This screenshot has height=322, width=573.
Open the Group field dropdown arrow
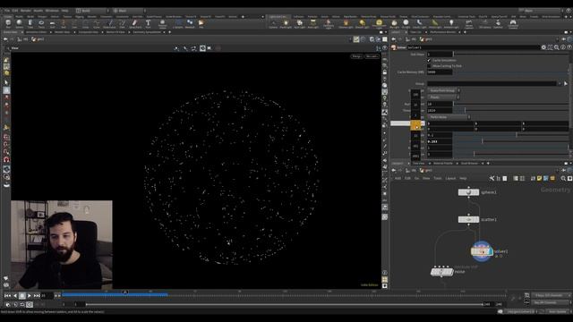click(559, 83)
